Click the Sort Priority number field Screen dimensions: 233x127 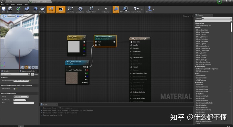20,100
